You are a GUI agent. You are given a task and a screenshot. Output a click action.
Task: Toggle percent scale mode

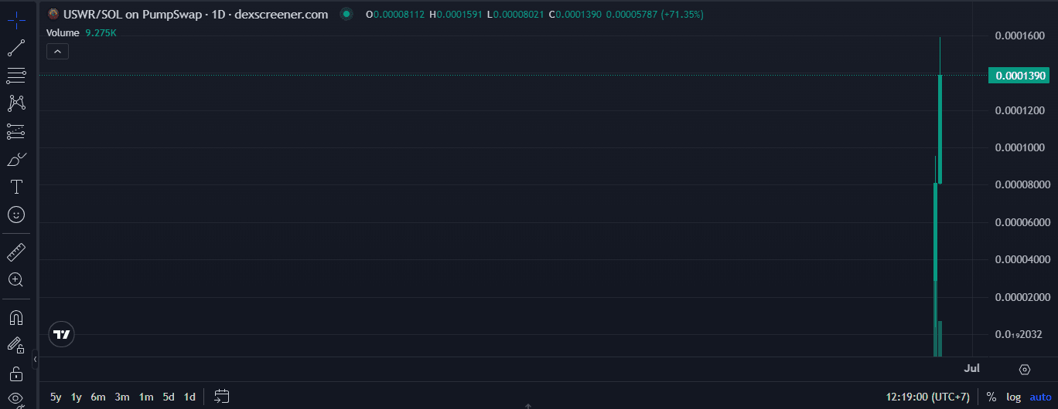coord(991,397)
